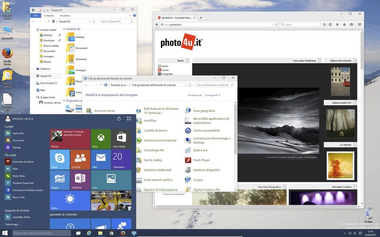Viewport: 380px width, 237px height.
Task: Open the Cestino recycle bin on desktop
Action: [x=368, y=215]
